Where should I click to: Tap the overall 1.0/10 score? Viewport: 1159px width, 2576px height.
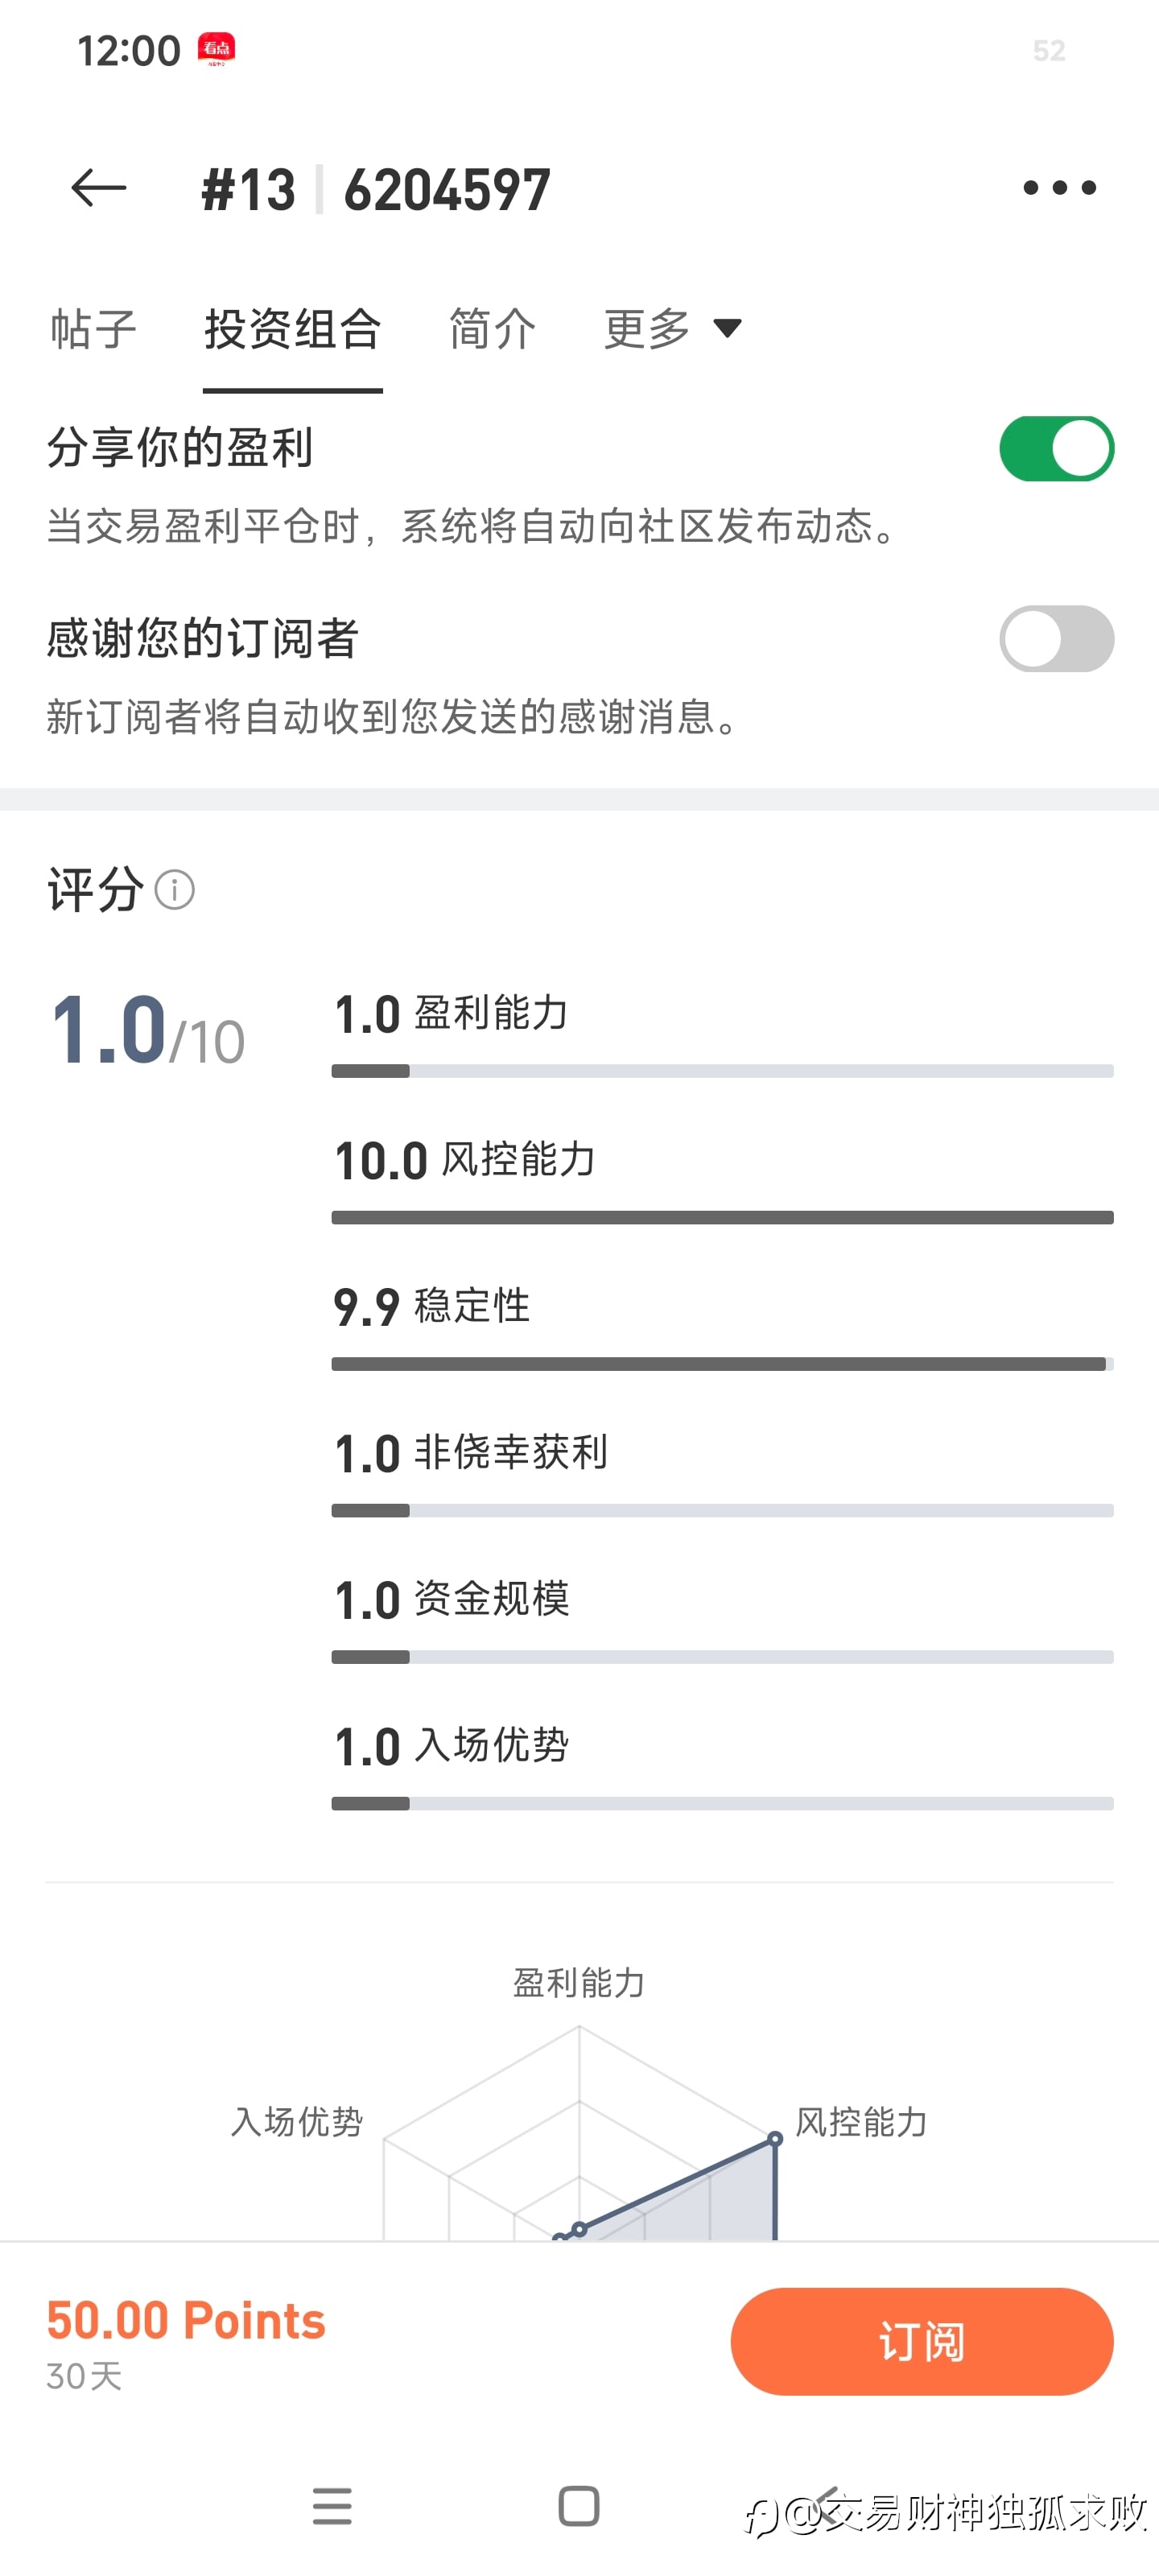pos(147,1030)
